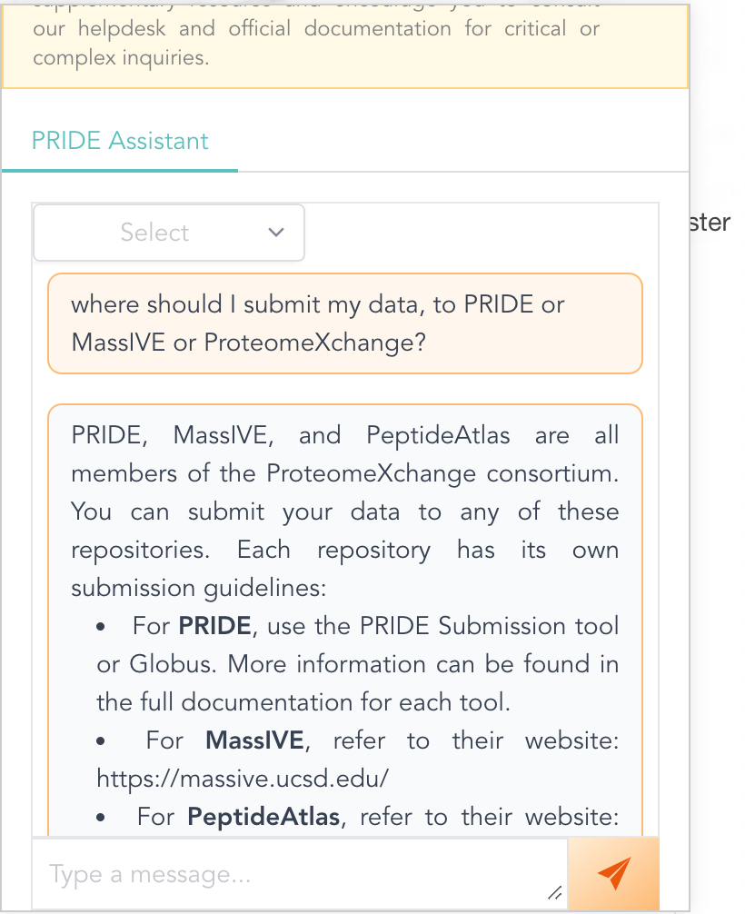Open the Select combo box placeholder

154,233
